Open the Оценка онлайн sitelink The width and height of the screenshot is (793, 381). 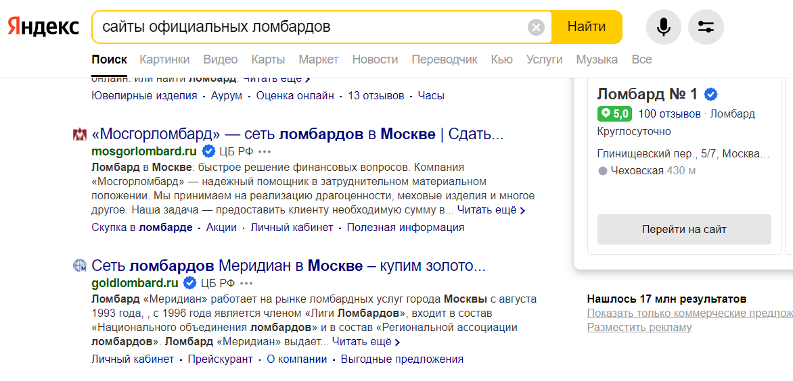point(295,96)
